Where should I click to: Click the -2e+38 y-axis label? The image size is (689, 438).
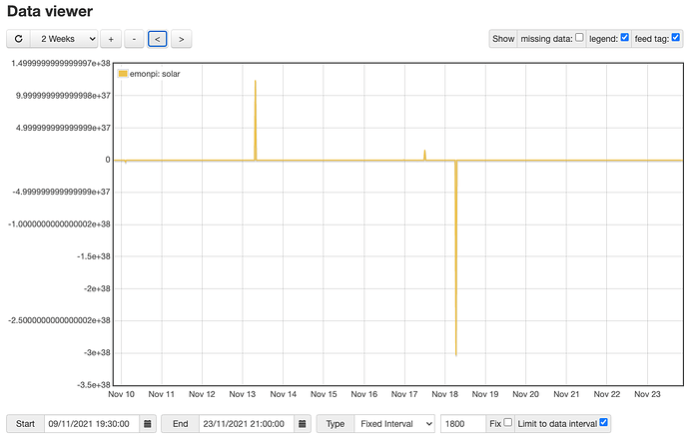pos(97,288)
